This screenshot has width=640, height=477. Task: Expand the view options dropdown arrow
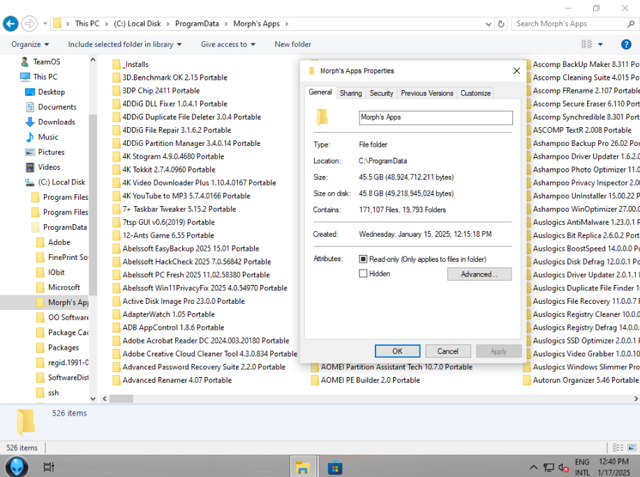tap(600, 44)
